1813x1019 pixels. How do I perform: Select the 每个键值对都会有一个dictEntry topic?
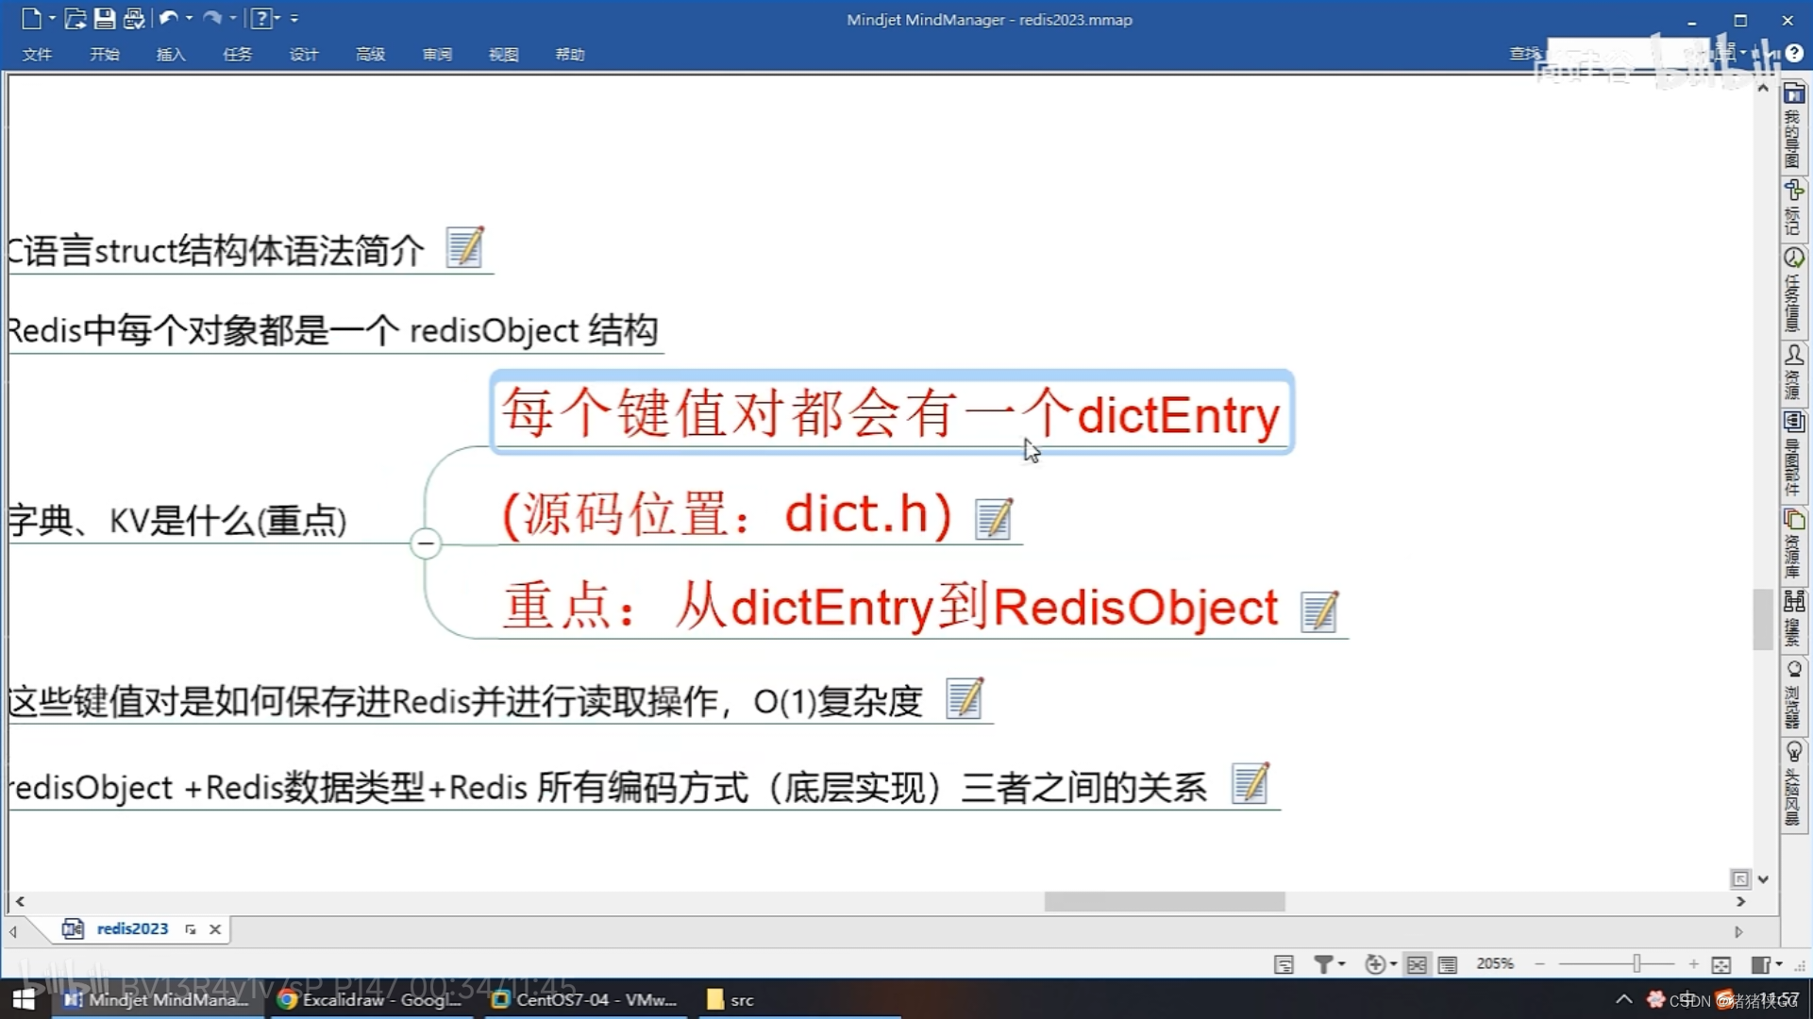click(x=891, y=413)
